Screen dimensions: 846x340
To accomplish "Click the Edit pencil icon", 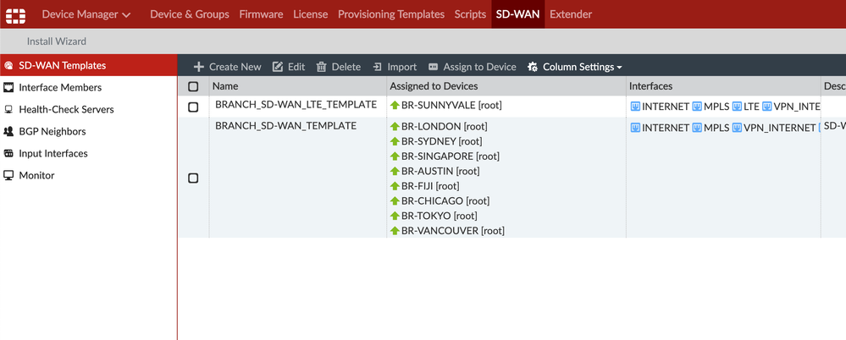I will (x=278, y=67).
